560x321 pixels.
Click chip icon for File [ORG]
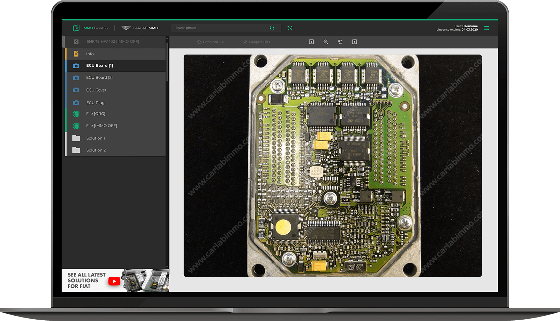click(76, 114)
